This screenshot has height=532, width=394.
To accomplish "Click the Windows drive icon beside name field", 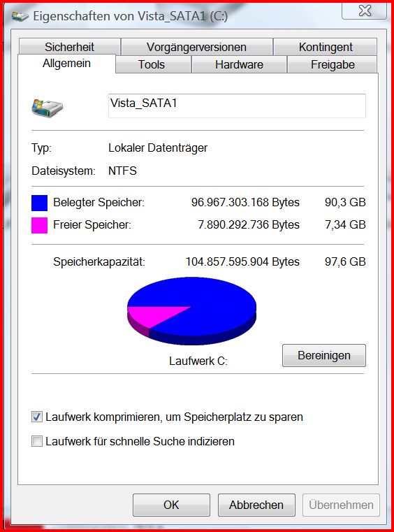I will [x=47, y=108].
